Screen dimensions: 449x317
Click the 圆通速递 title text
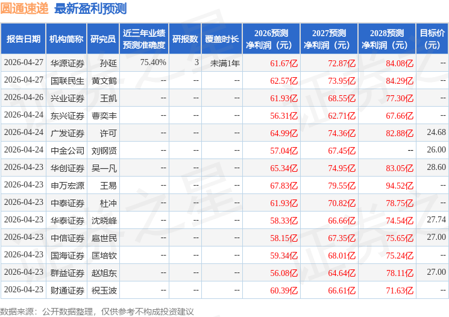coord(24,8)
